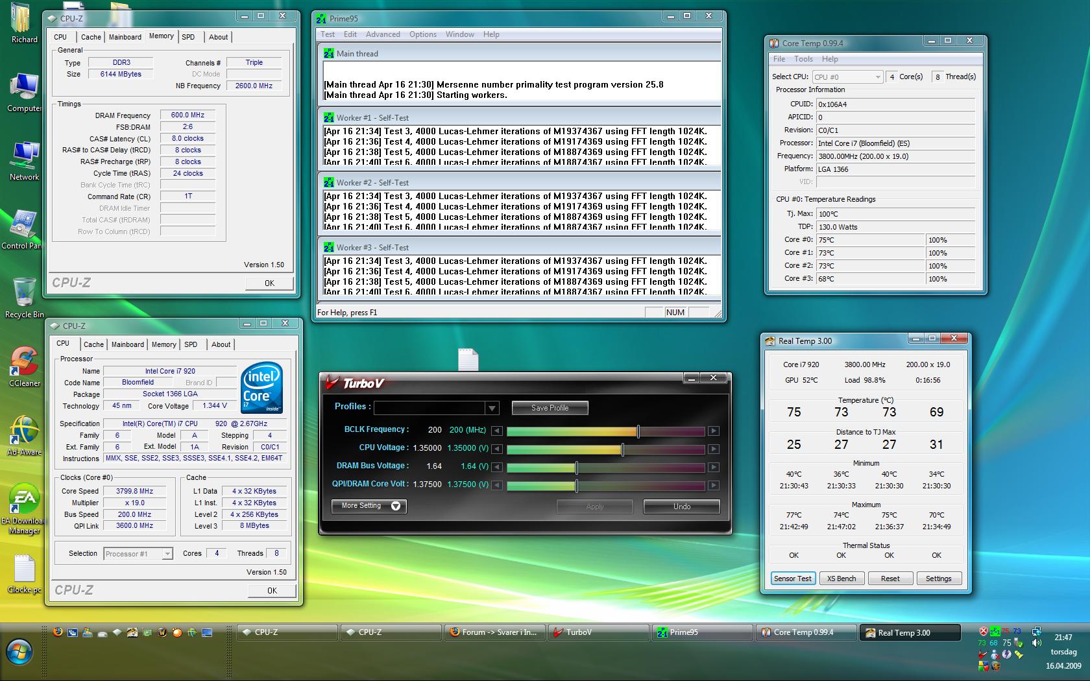The image size is (1090, 681).
Task: Click the BCLK Frequency slider handle
Action: 638,431
